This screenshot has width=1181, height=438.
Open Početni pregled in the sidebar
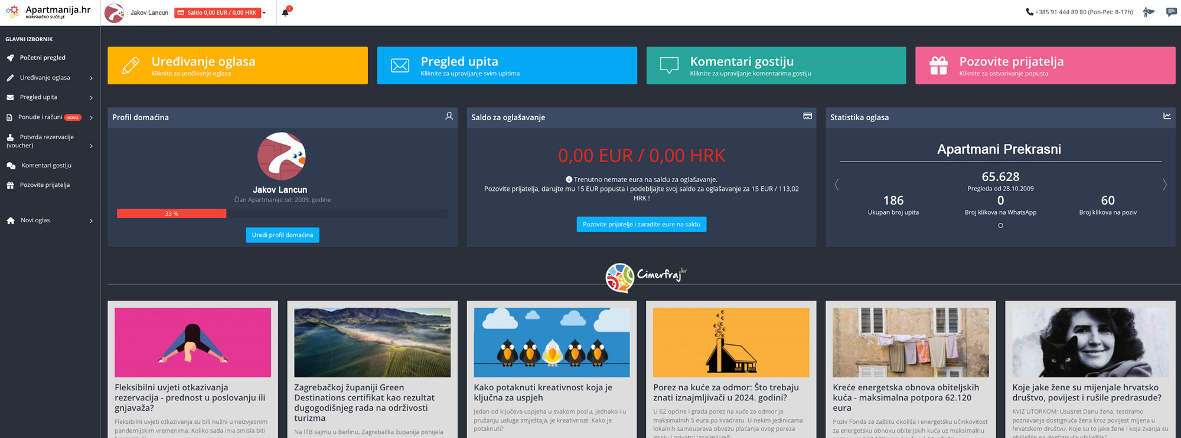tap(43, 58)
